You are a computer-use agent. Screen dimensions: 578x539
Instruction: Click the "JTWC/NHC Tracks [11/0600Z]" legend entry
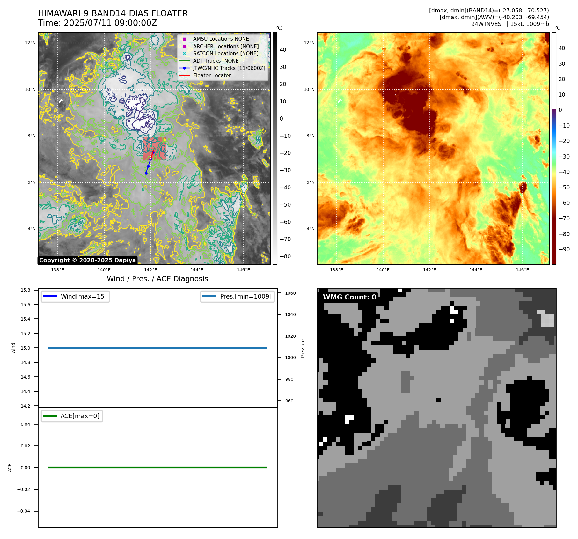(x=229, y=68)
